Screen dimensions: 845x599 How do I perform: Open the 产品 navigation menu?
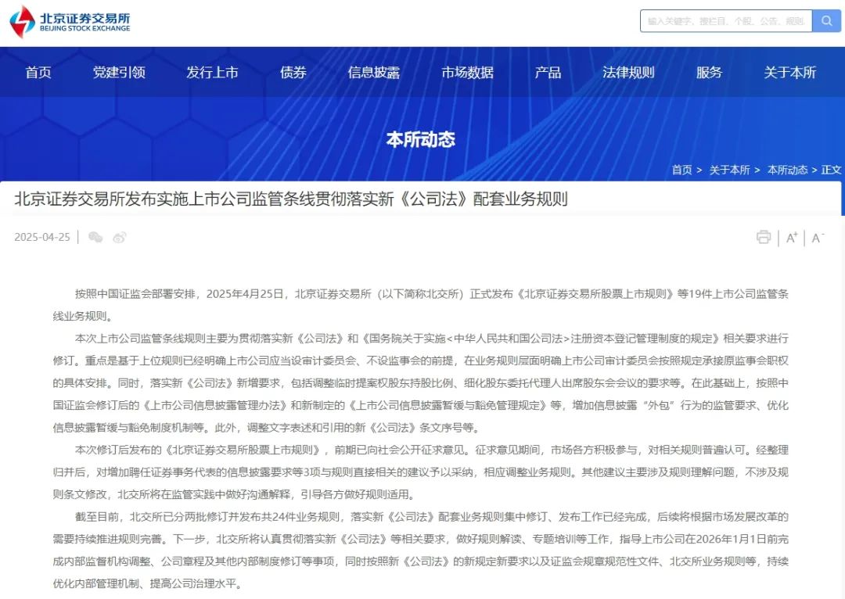point(547,72)
